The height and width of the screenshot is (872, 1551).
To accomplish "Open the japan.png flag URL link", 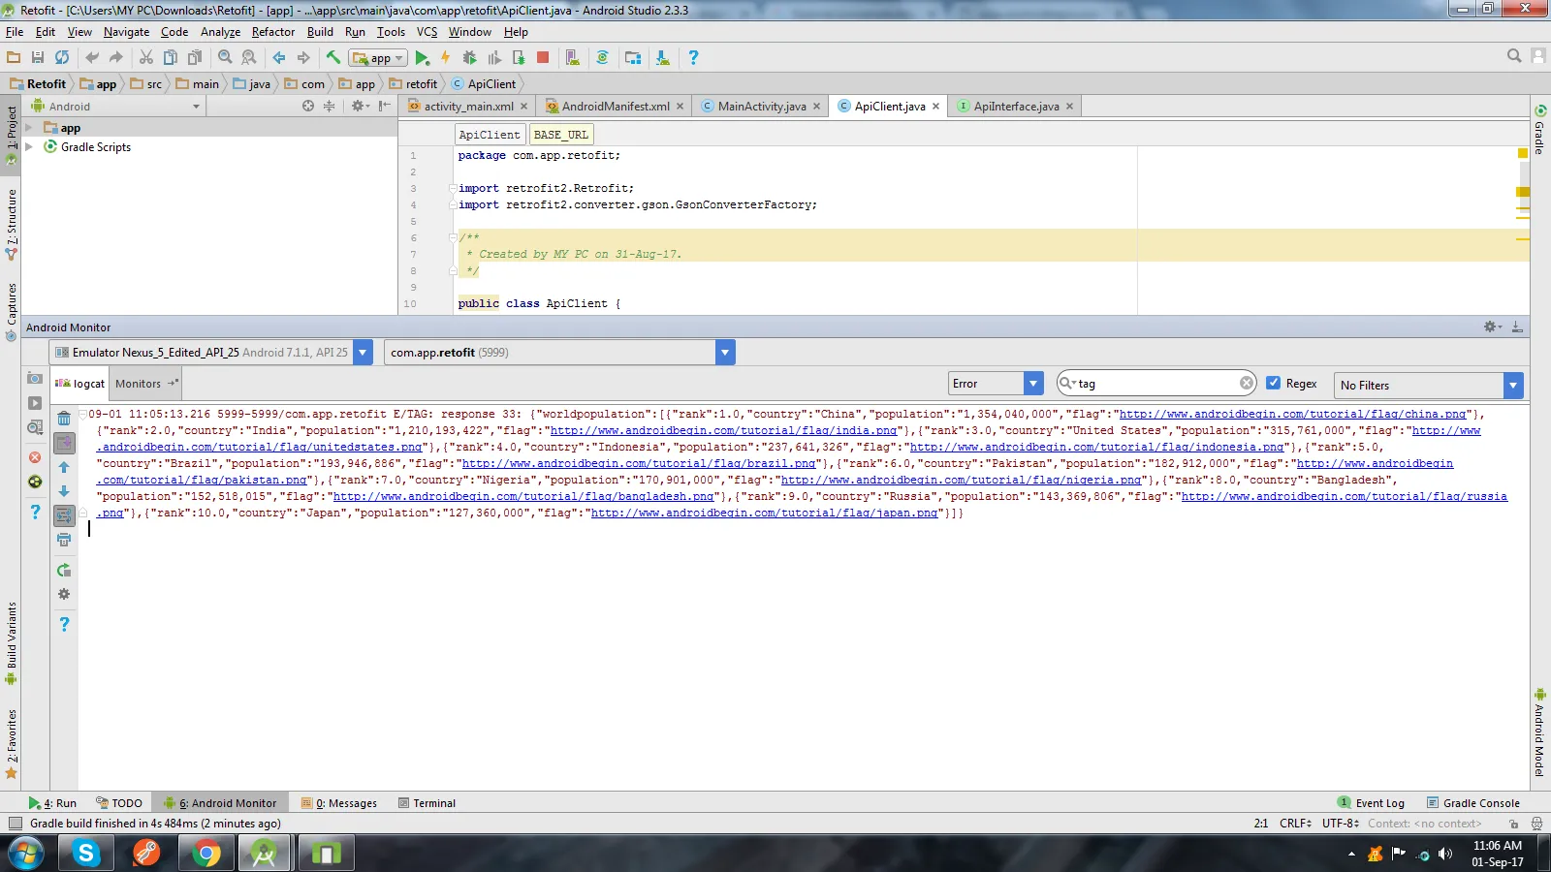I will pos(765,513).
